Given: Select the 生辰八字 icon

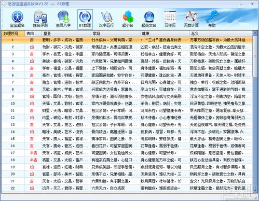Looking at the screenshot, I should point(63,19).
